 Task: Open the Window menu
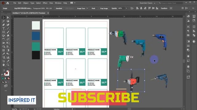click(58, 3)
